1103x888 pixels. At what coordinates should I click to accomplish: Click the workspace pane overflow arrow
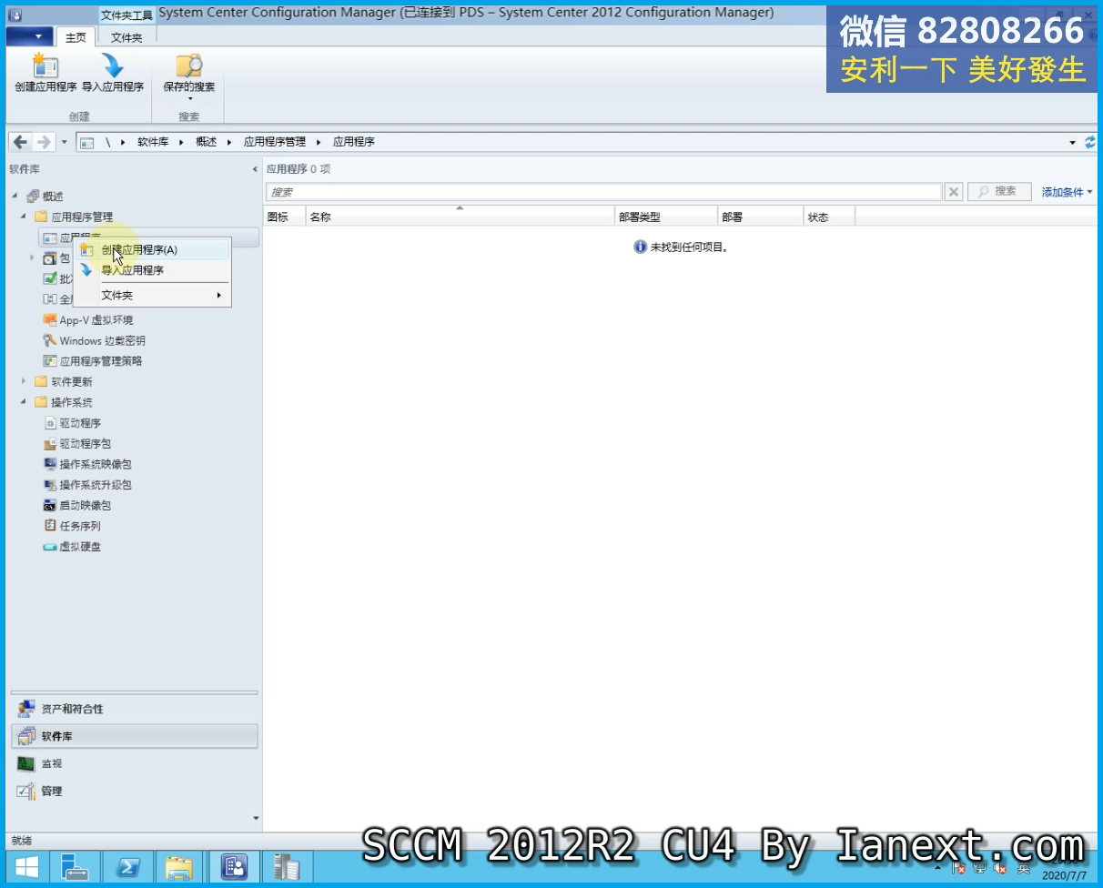(x=256, y=818)
